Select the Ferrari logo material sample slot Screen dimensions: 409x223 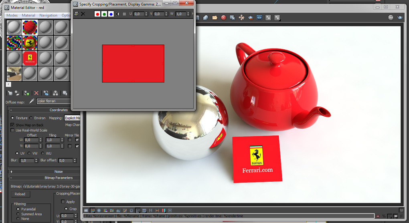click(30, 42)
